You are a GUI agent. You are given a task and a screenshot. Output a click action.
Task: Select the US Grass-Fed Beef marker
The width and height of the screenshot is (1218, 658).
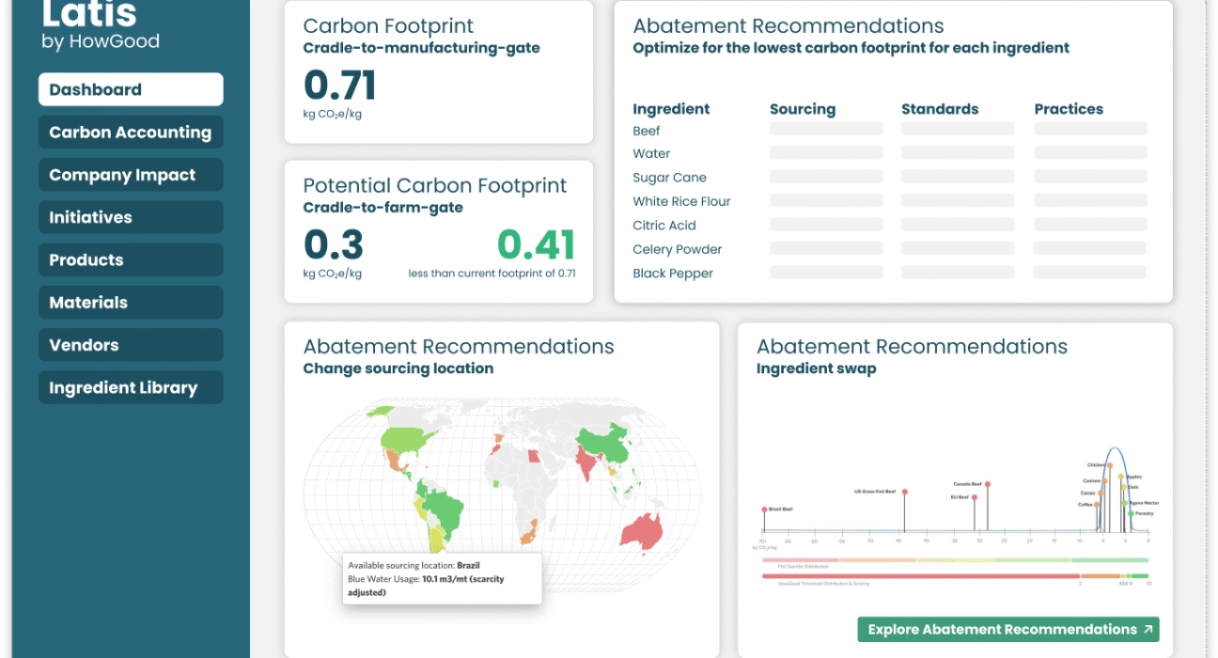coord(904,492)
